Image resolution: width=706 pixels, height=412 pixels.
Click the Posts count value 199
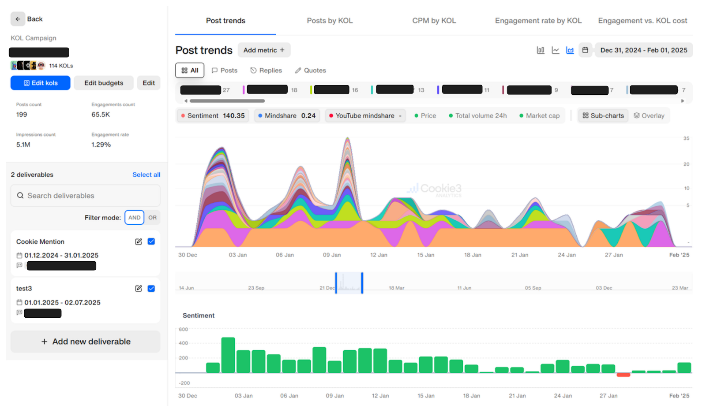[22, 115]
